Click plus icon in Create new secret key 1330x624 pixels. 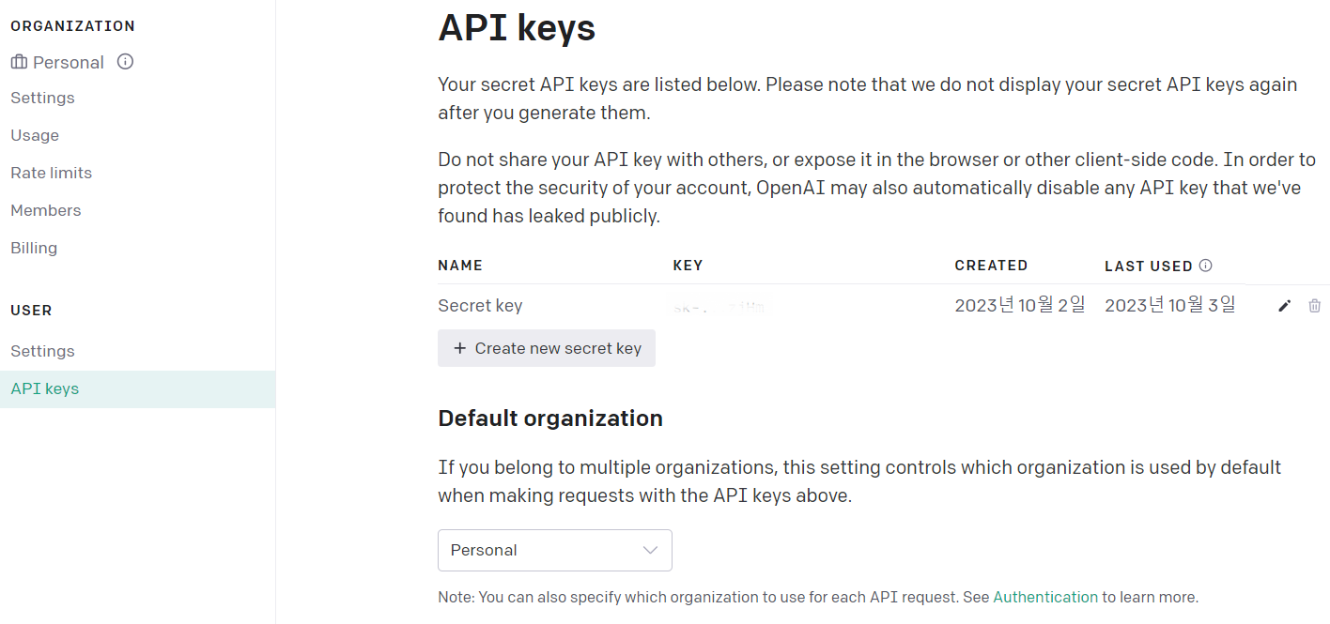coord(459,348)
